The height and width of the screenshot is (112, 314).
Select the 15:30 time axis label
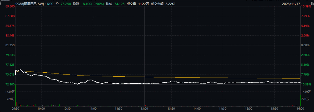[274, 109]
